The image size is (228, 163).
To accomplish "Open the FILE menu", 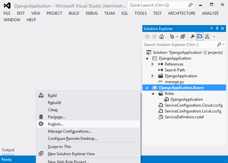I will click(x=7, y=13).
